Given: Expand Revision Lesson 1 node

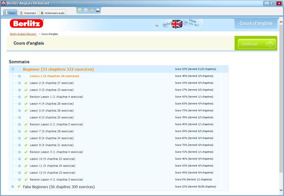Looking at the screenshot, I should click(20, 97).
